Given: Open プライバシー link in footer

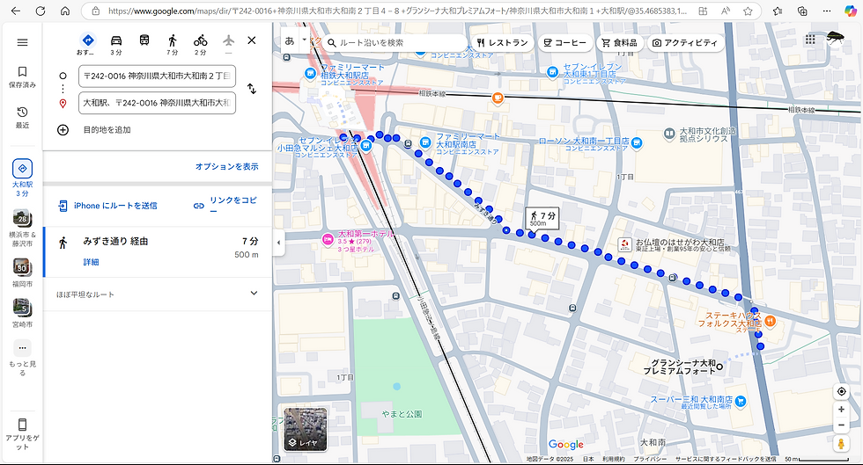Looking at the screenshot, I should pos(650,459).
